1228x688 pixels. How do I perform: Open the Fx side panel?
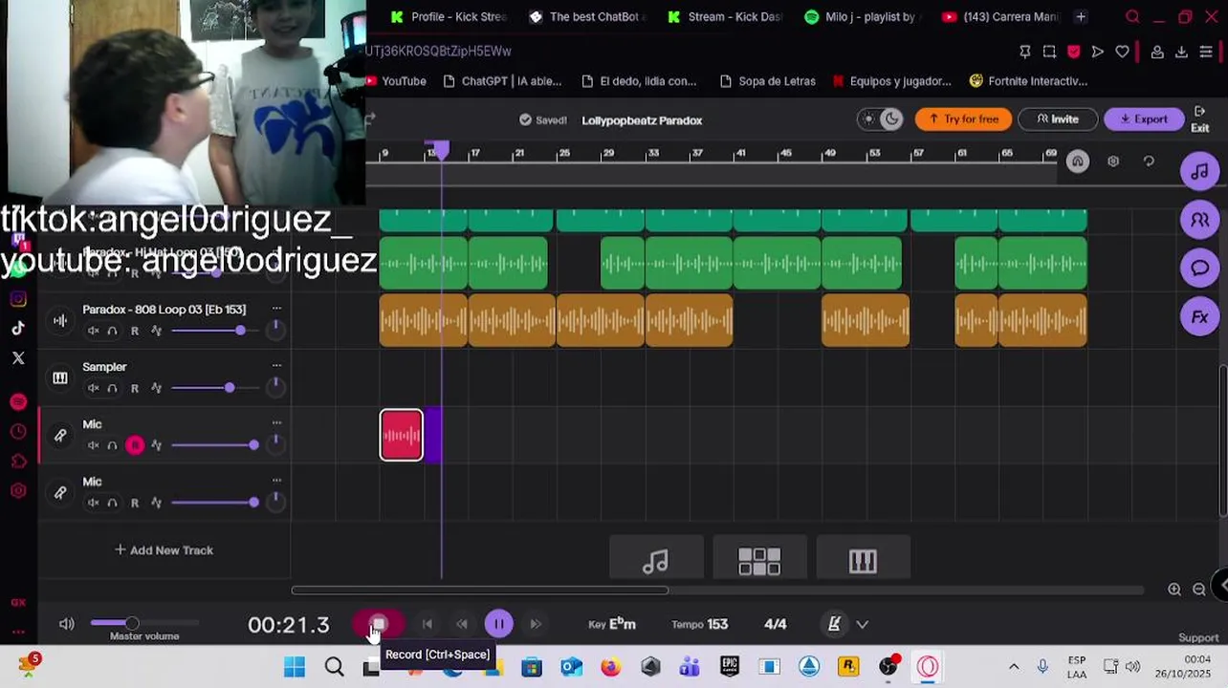1199,317
